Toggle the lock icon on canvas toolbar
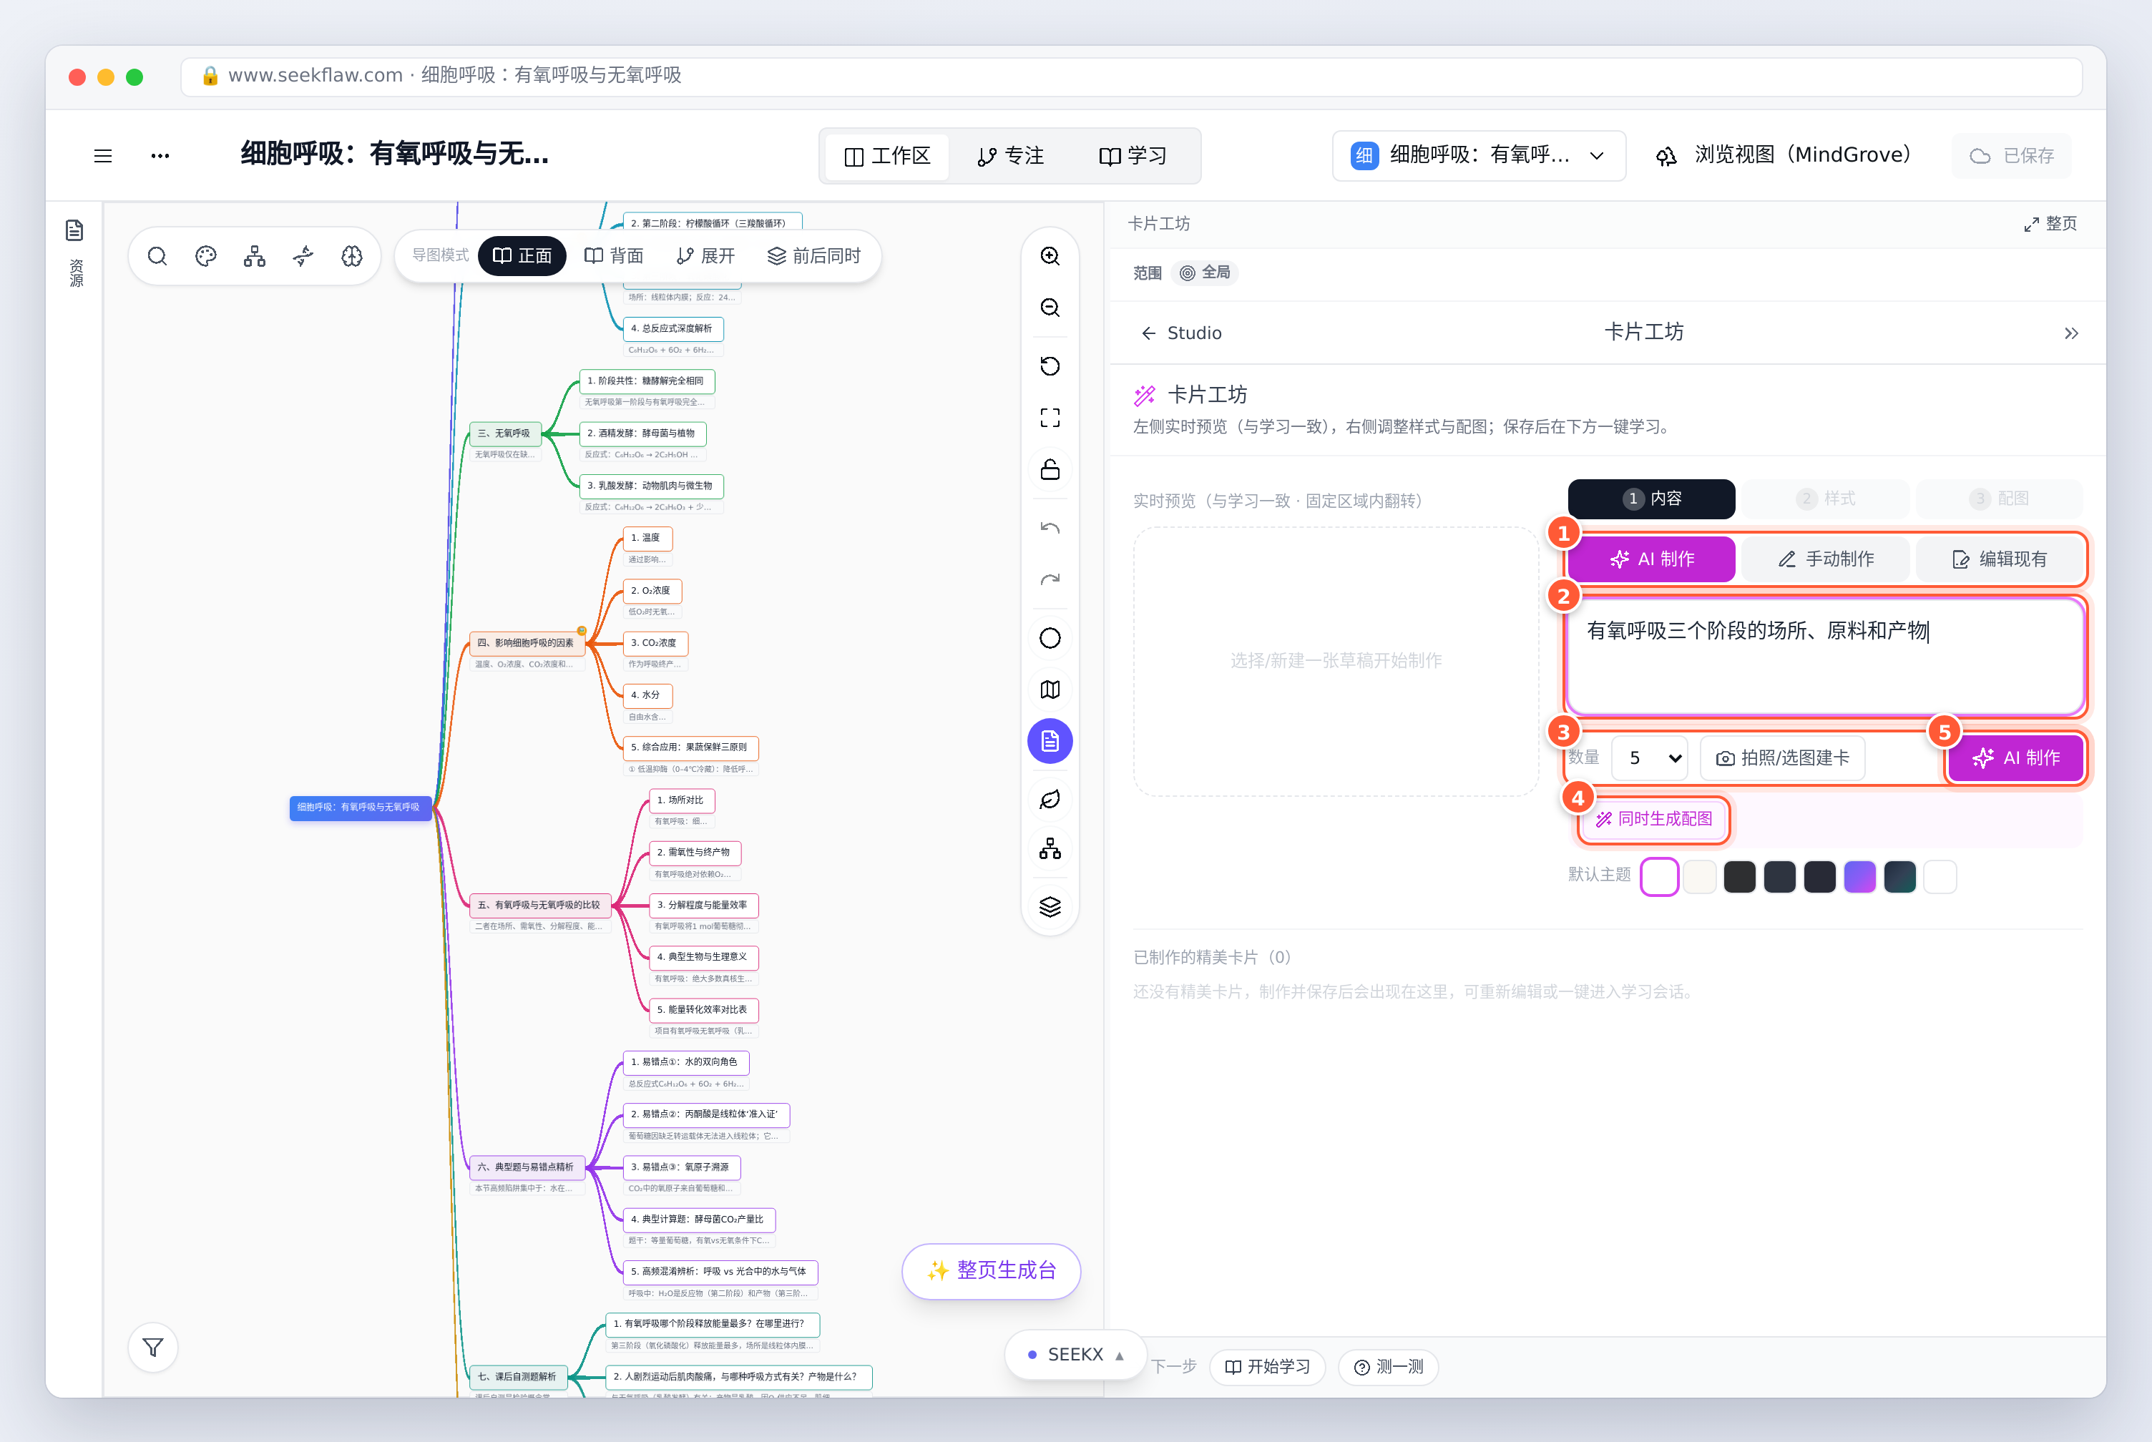 tap(1050, 469)
